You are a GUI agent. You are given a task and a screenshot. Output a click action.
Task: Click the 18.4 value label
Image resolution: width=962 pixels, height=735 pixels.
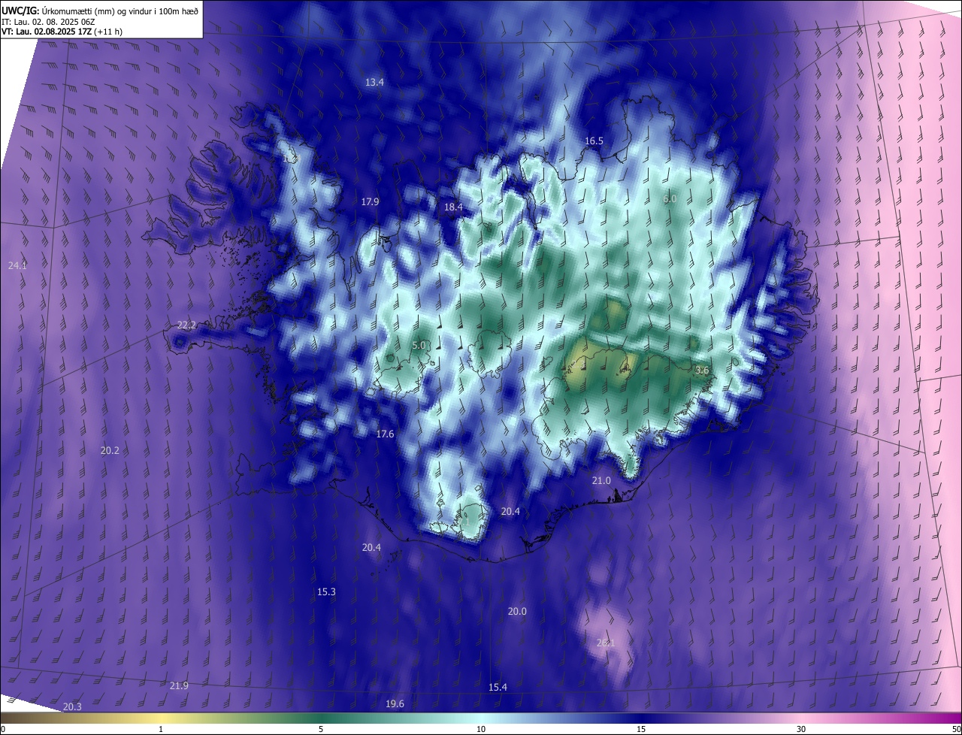(x=453, y=207)
